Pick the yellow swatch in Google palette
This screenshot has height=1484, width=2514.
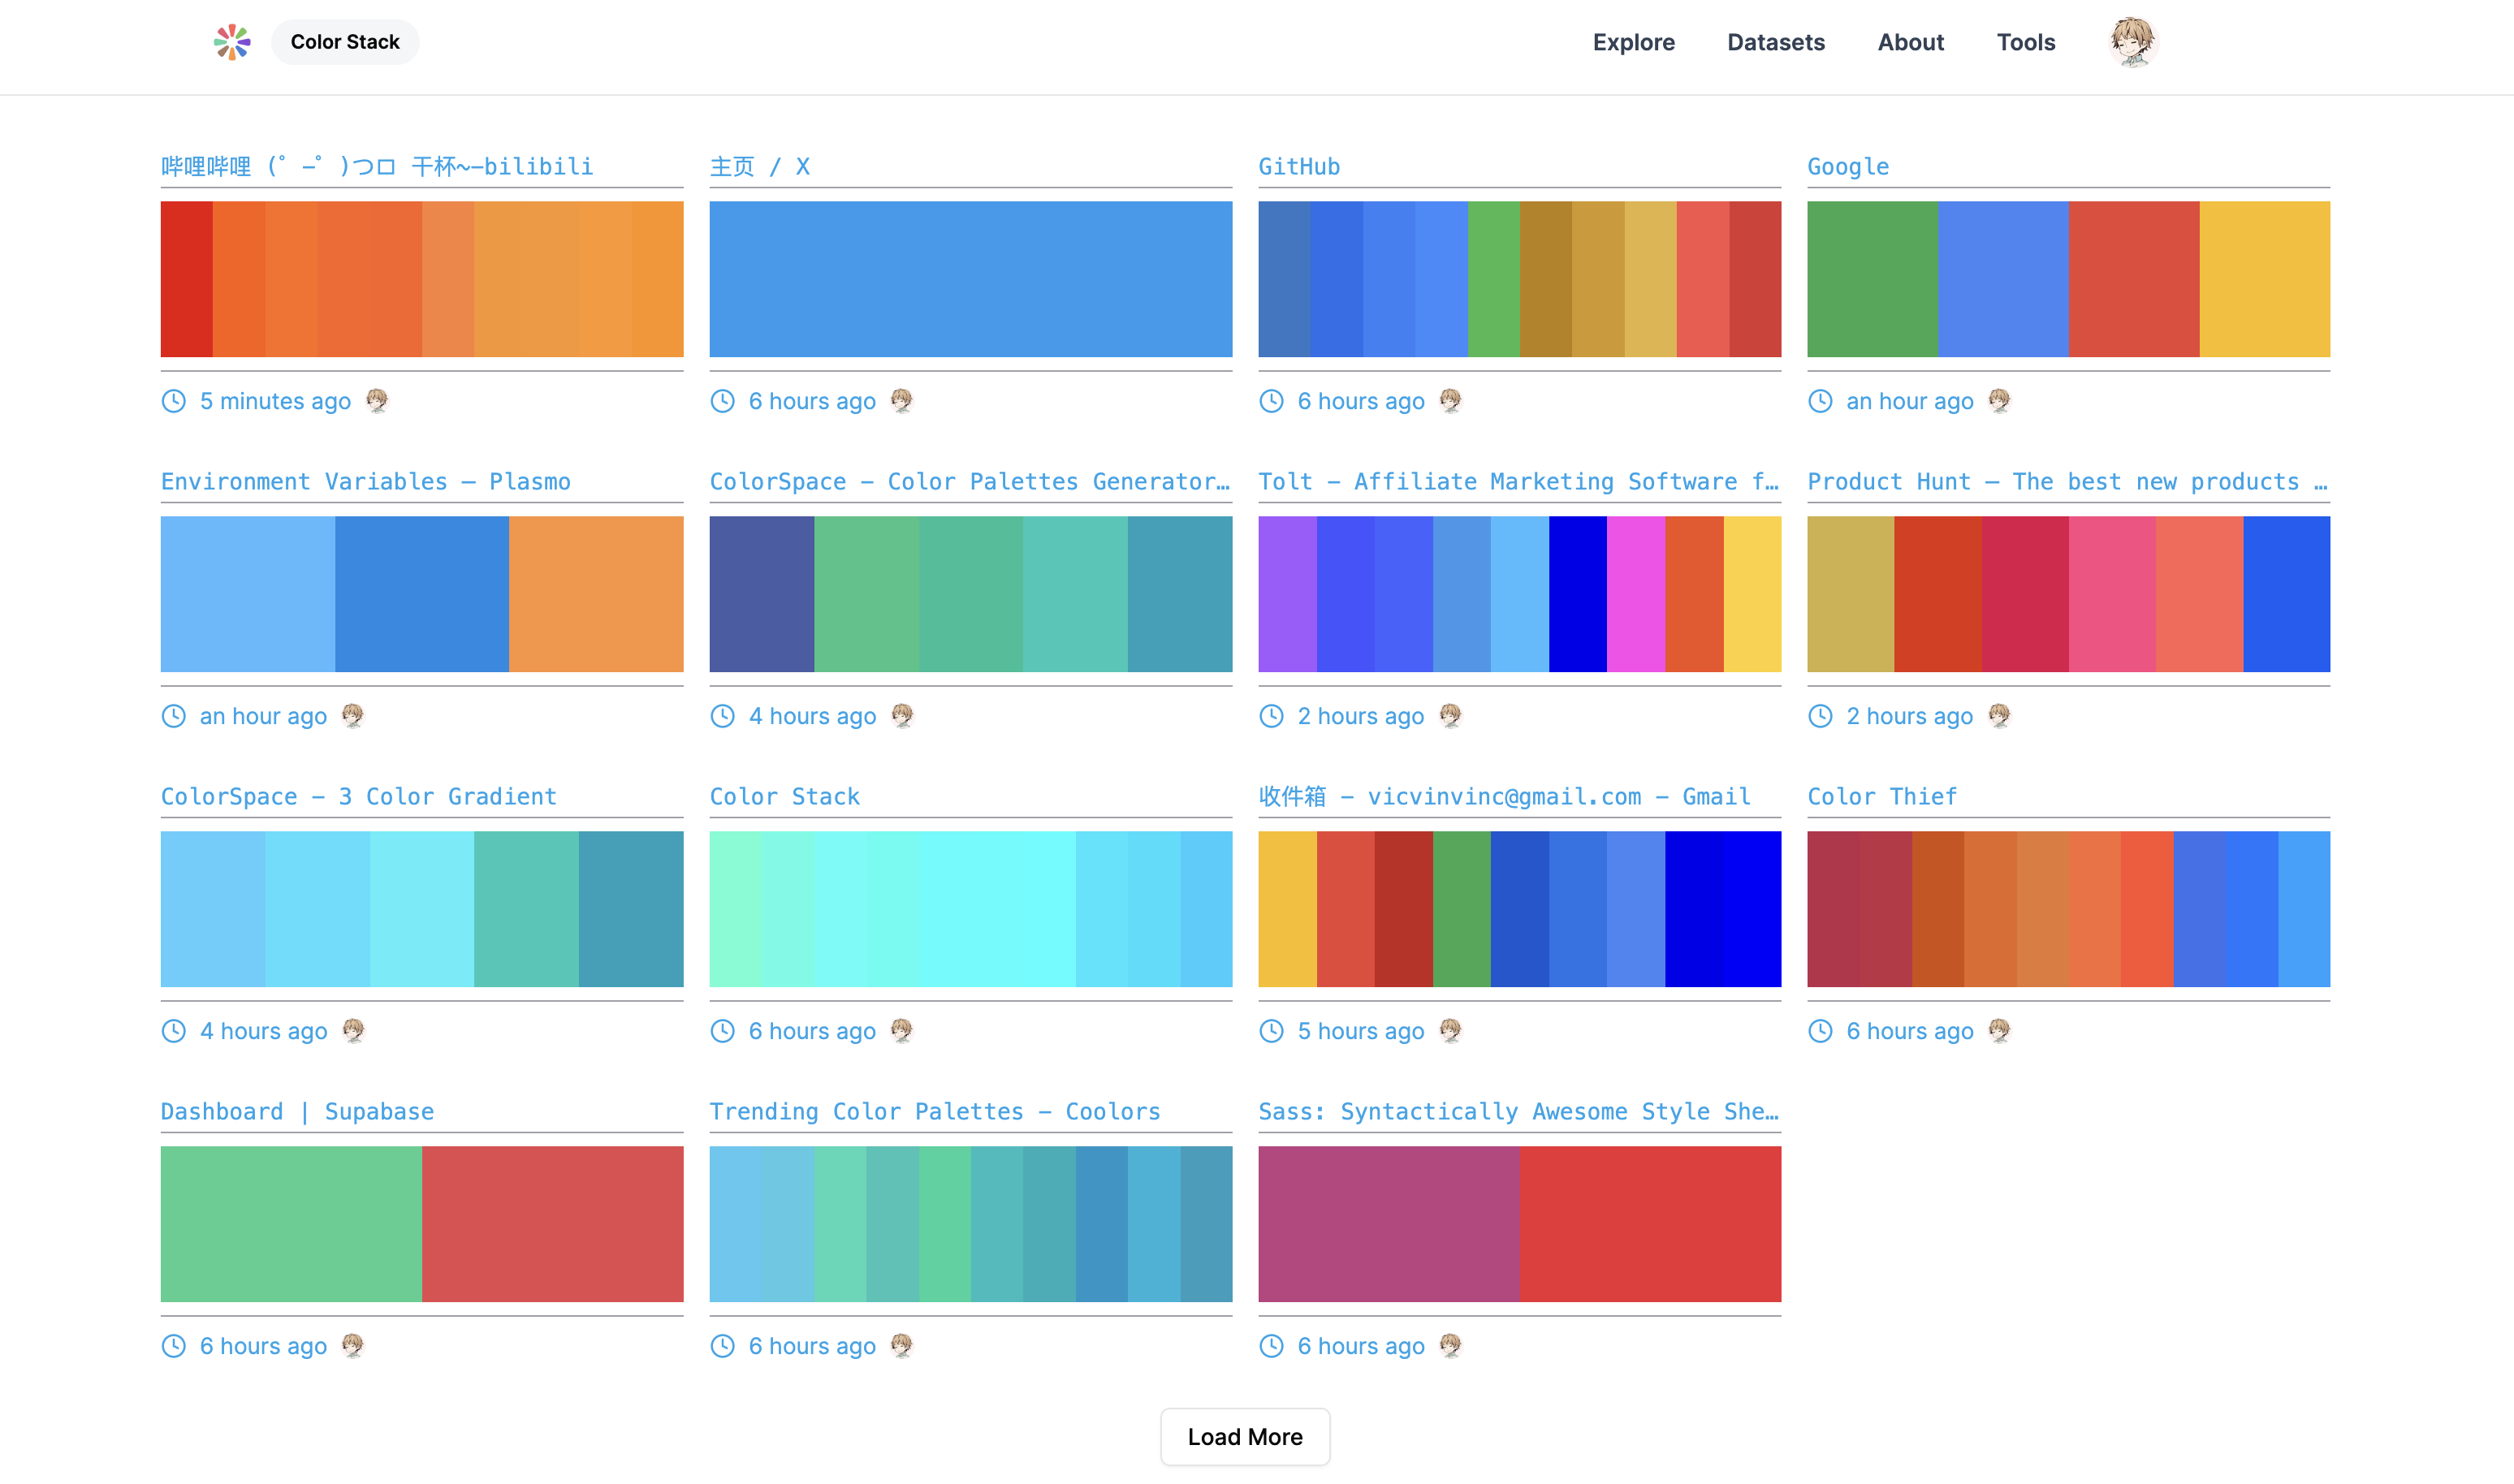coord(2265,279)
